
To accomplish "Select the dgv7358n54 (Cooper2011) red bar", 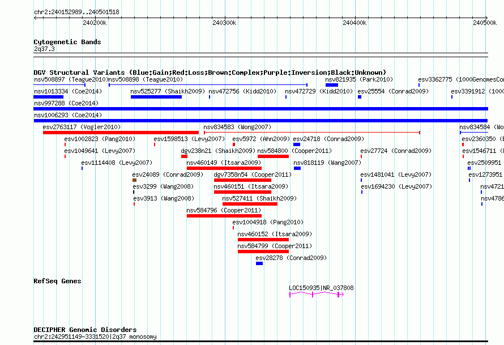I will click(x=243, y=180).
